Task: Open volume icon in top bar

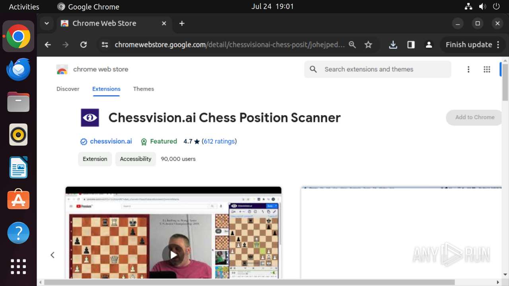Action: tap(482, 6)
